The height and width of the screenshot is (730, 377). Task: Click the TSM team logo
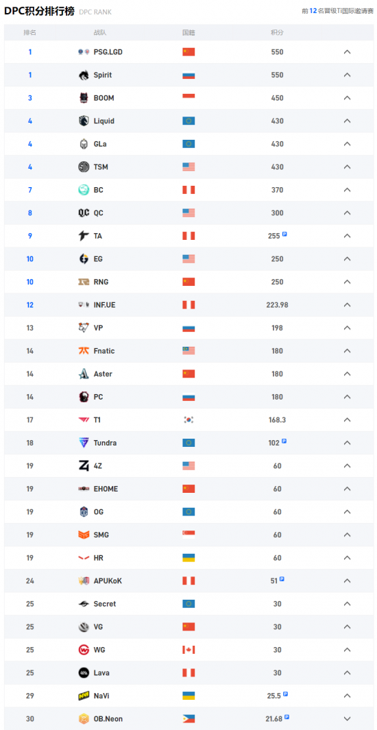84,167
